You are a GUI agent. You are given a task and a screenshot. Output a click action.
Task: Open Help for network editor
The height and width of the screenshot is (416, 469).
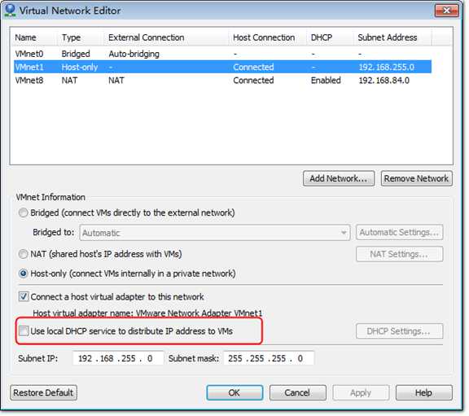[x=424, y=392]
